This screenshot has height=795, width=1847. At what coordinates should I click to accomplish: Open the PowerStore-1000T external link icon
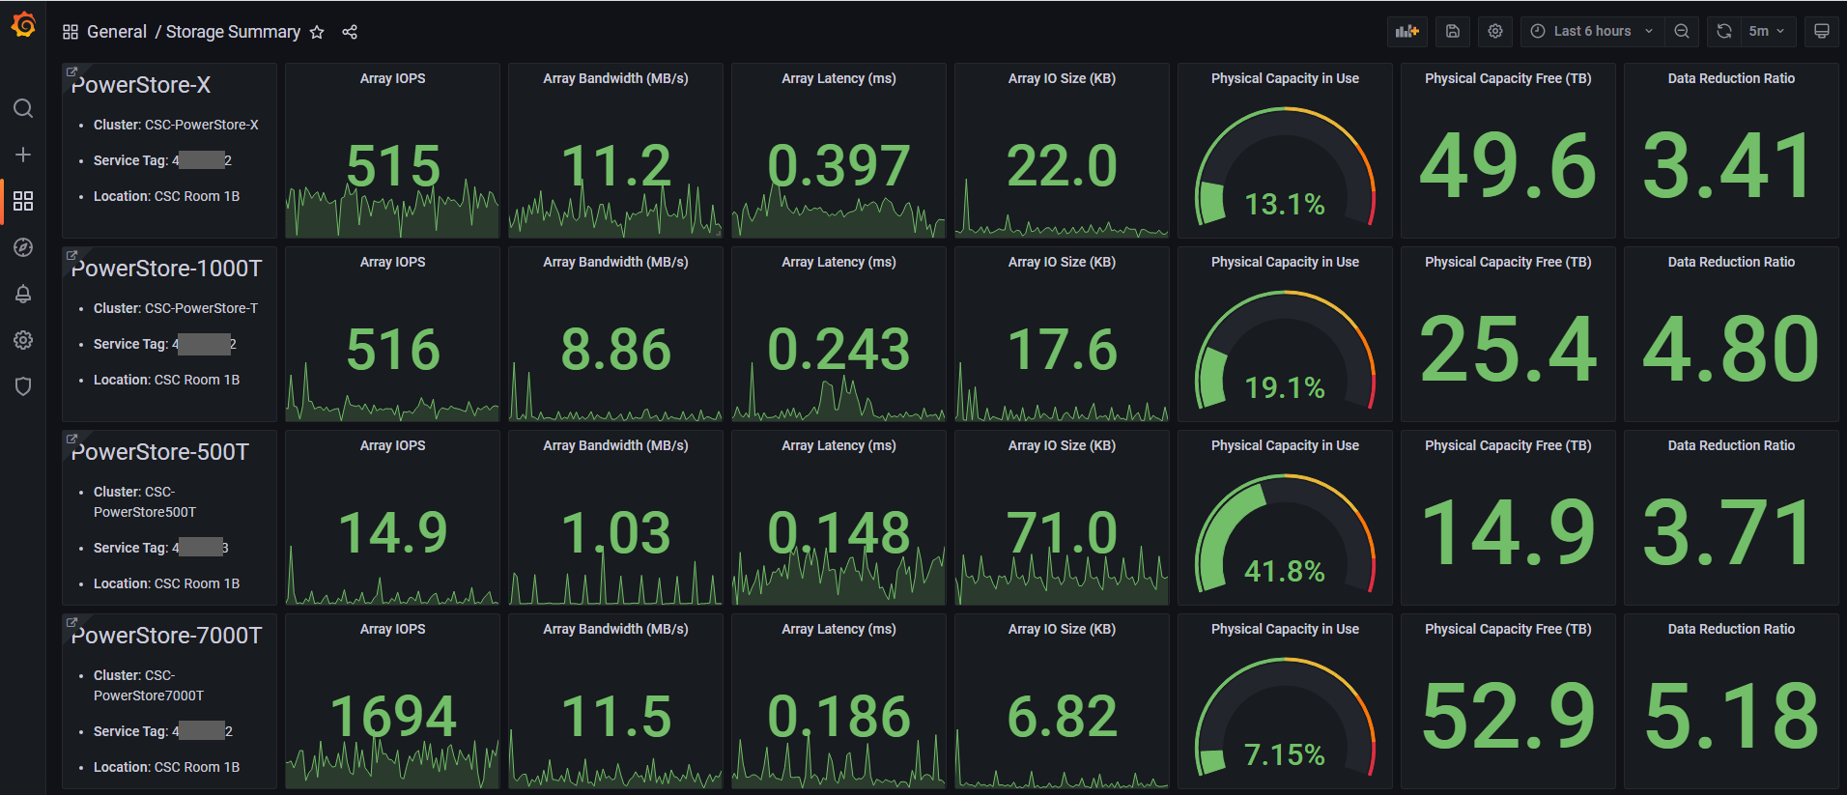click(71, 255)
